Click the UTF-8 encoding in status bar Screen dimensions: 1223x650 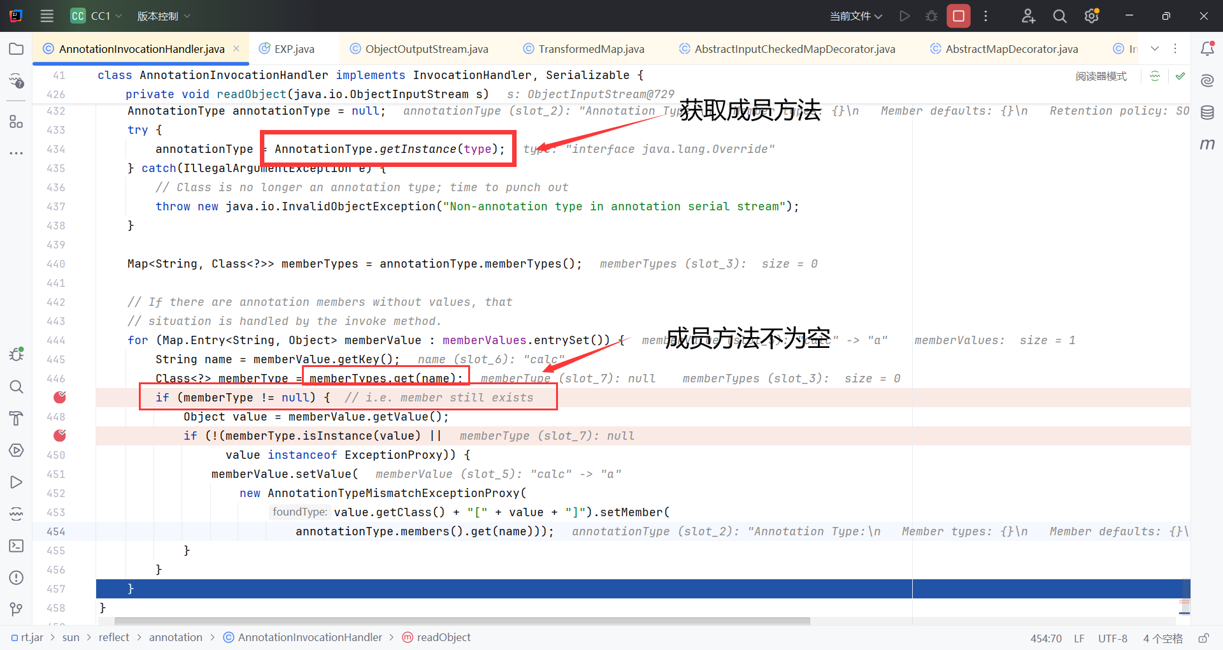point(1112,638)
